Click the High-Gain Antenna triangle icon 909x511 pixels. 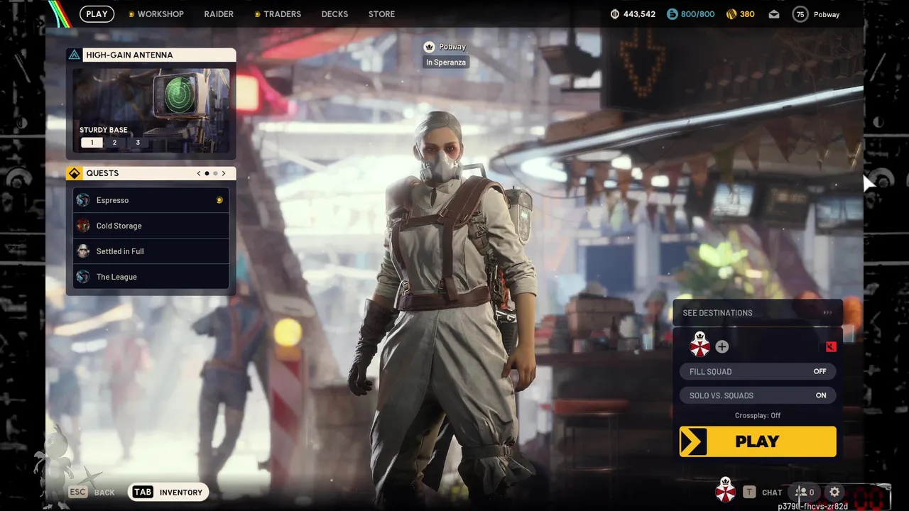75,55
